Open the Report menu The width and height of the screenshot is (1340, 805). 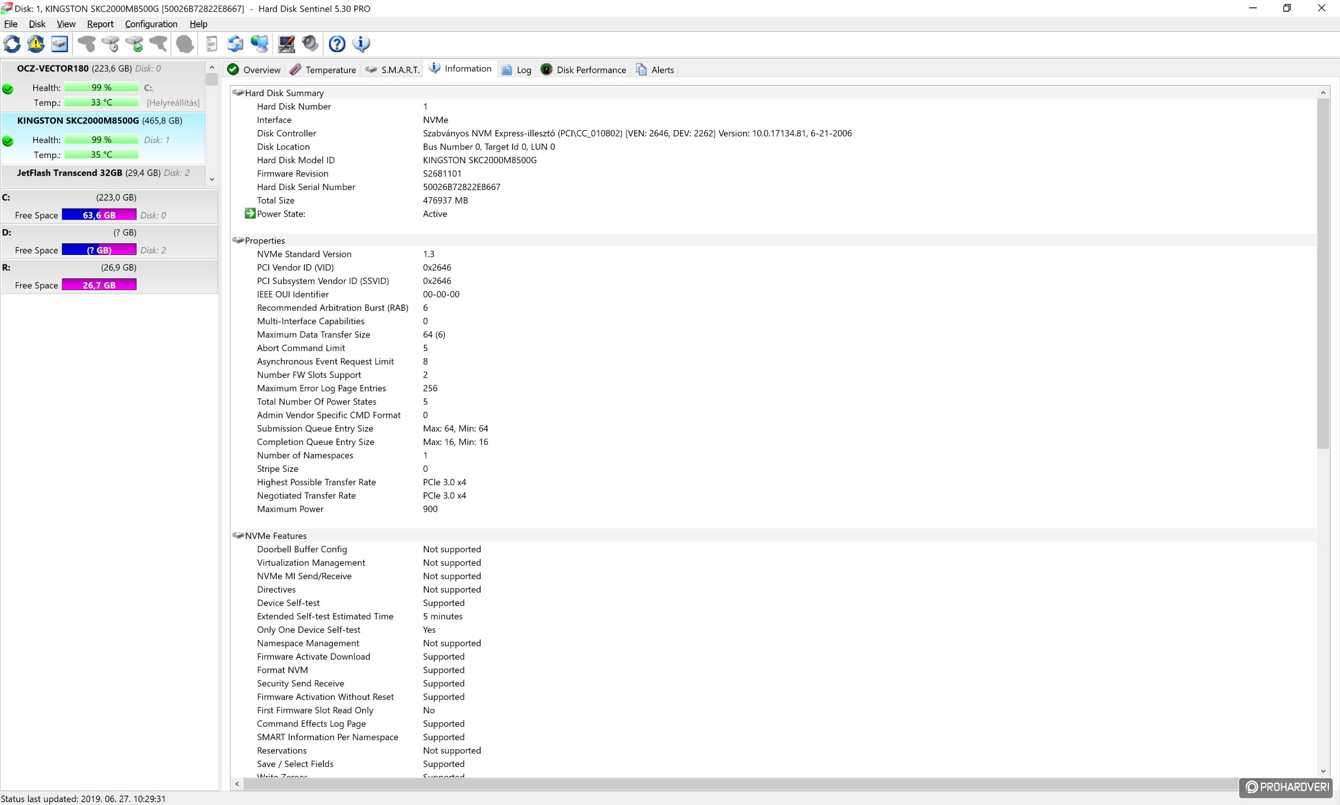(100, 24)
